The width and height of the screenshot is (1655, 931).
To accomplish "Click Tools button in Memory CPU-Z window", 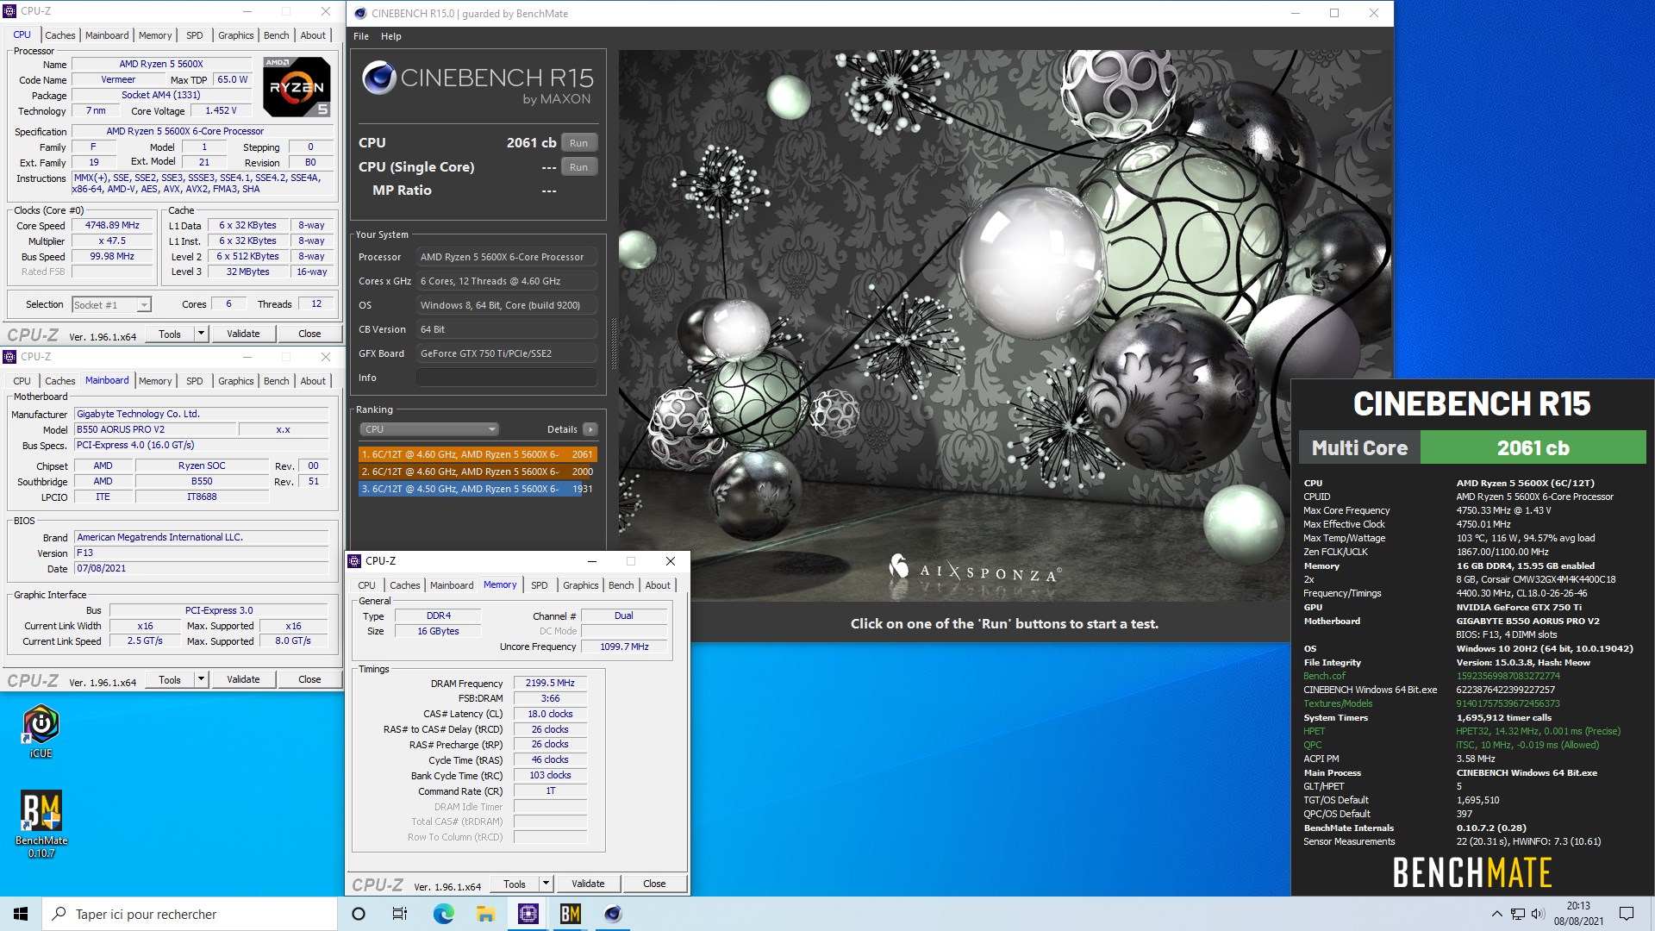I will (515, 884).
